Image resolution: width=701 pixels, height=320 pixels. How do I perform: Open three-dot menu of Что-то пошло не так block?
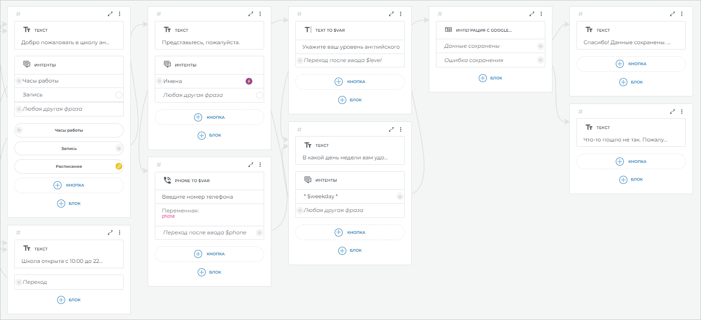pyautogui.click(x=682, y=112)
